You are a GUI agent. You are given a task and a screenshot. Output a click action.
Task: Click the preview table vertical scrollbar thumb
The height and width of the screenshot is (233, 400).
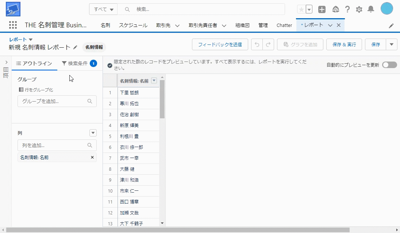point(162,99)
